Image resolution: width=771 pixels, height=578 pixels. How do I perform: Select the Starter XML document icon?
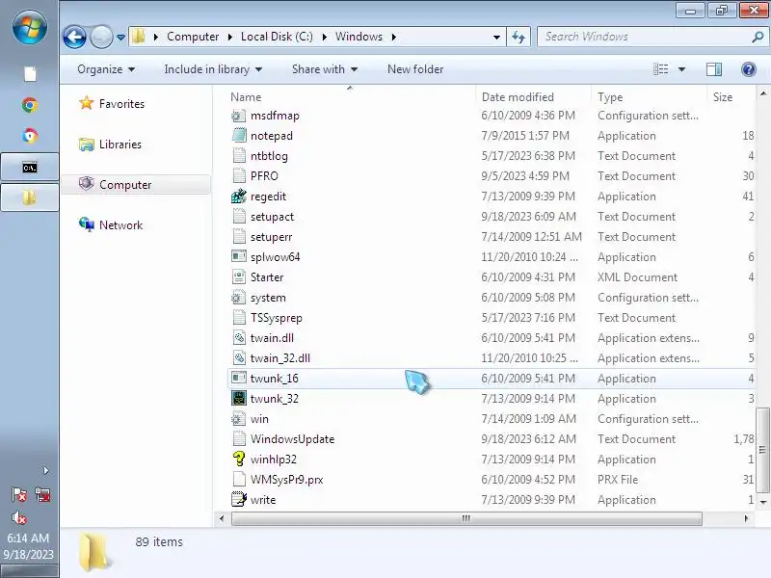pos(238,277)
